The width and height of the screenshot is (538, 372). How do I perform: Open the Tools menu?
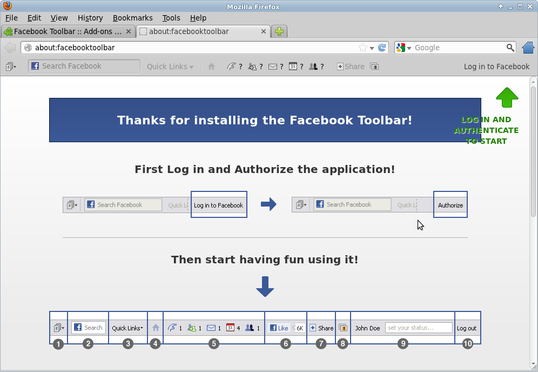(x=171, y=18)
